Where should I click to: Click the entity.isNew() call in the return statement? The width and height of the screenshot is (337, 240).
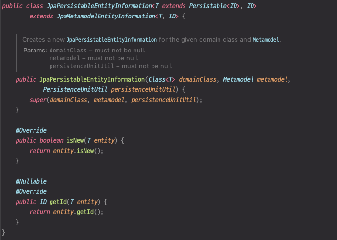[77, 151]
